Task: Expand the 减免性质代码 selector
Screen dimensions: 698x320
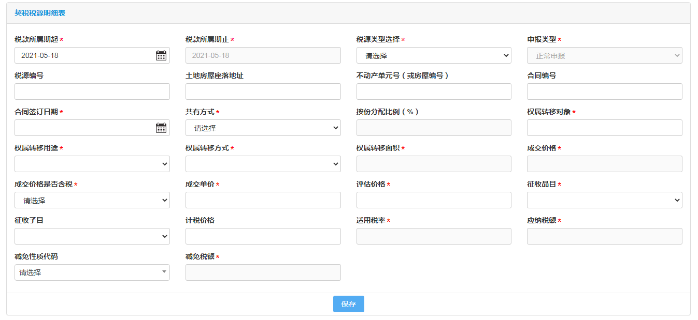Action: (92, 273)
